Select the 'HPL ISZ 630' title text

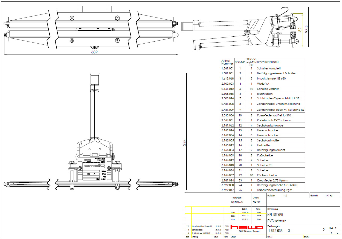pyautogui.click(x=275, y=215)
